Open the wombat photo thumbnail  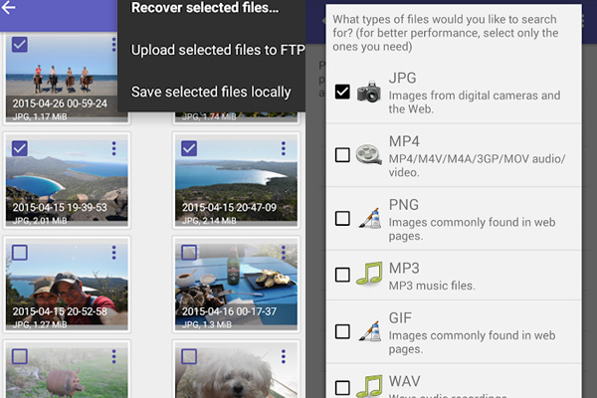click(67, 372)
